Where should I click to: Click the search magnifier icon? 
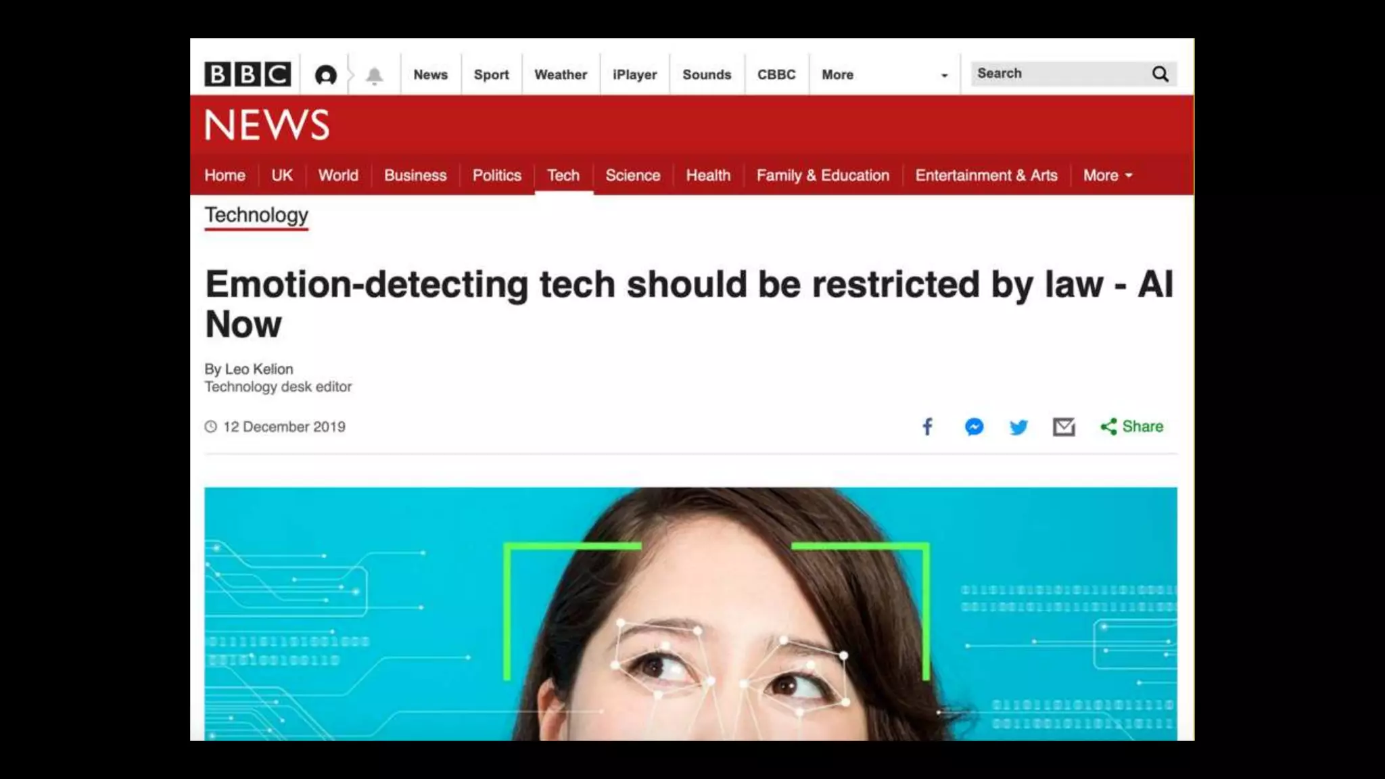[x=1160, y=74]
